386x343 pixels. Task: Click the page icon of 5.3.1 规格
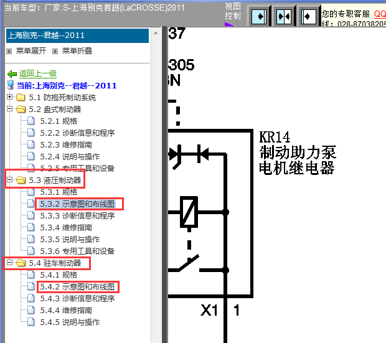pyautogui.click(x=31, y=192)
